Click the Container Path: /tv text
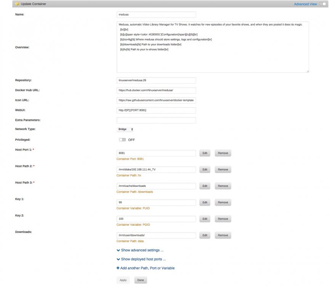The width and height of the screenshot is (330, 286). 129,175
